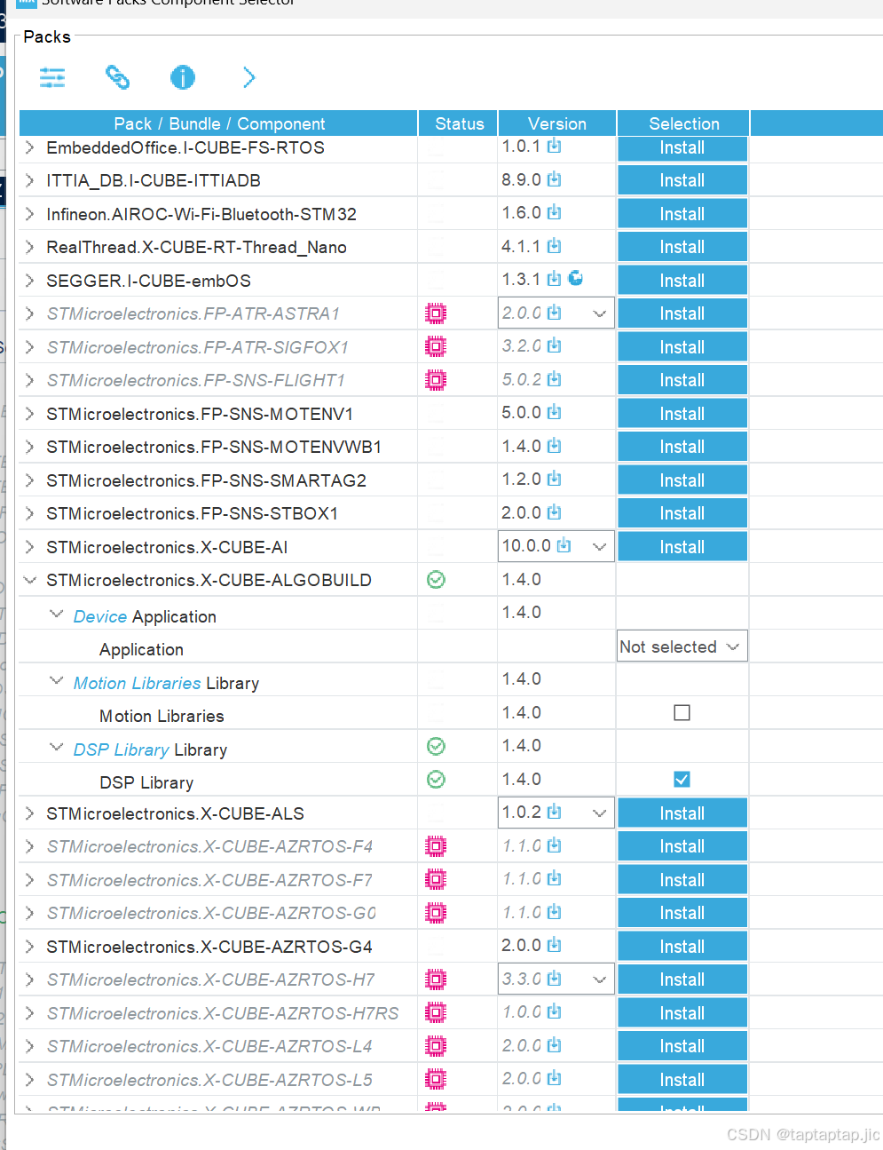Click chip status icon for X-CUBE-AZRTOS-H7
This screenshot has height=1150, width=883.
[x=436, y=979]
